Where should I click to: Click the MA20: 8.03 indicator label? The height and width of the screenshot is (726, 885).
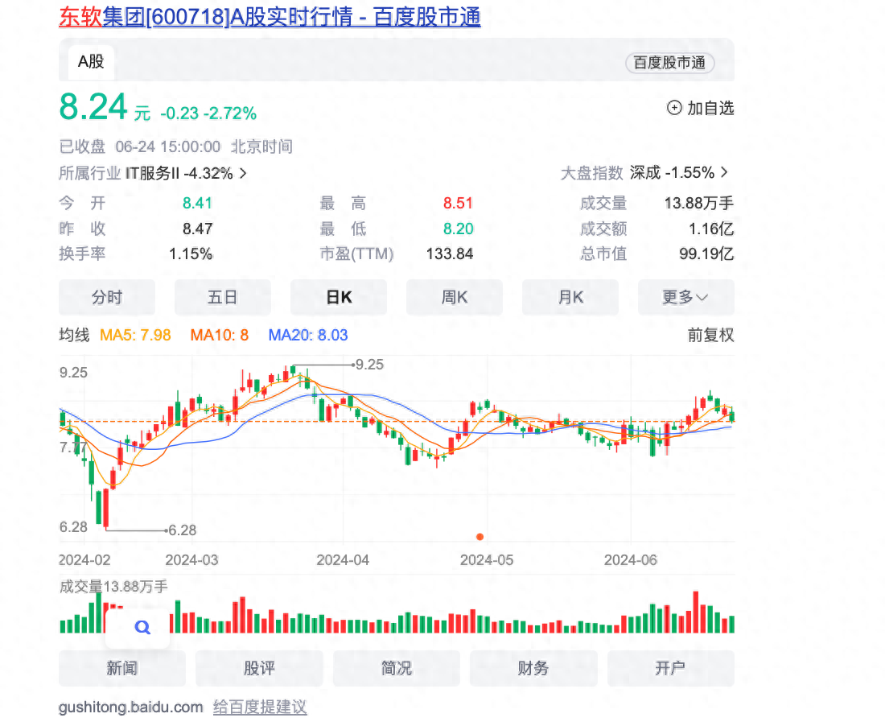point(308,336)
